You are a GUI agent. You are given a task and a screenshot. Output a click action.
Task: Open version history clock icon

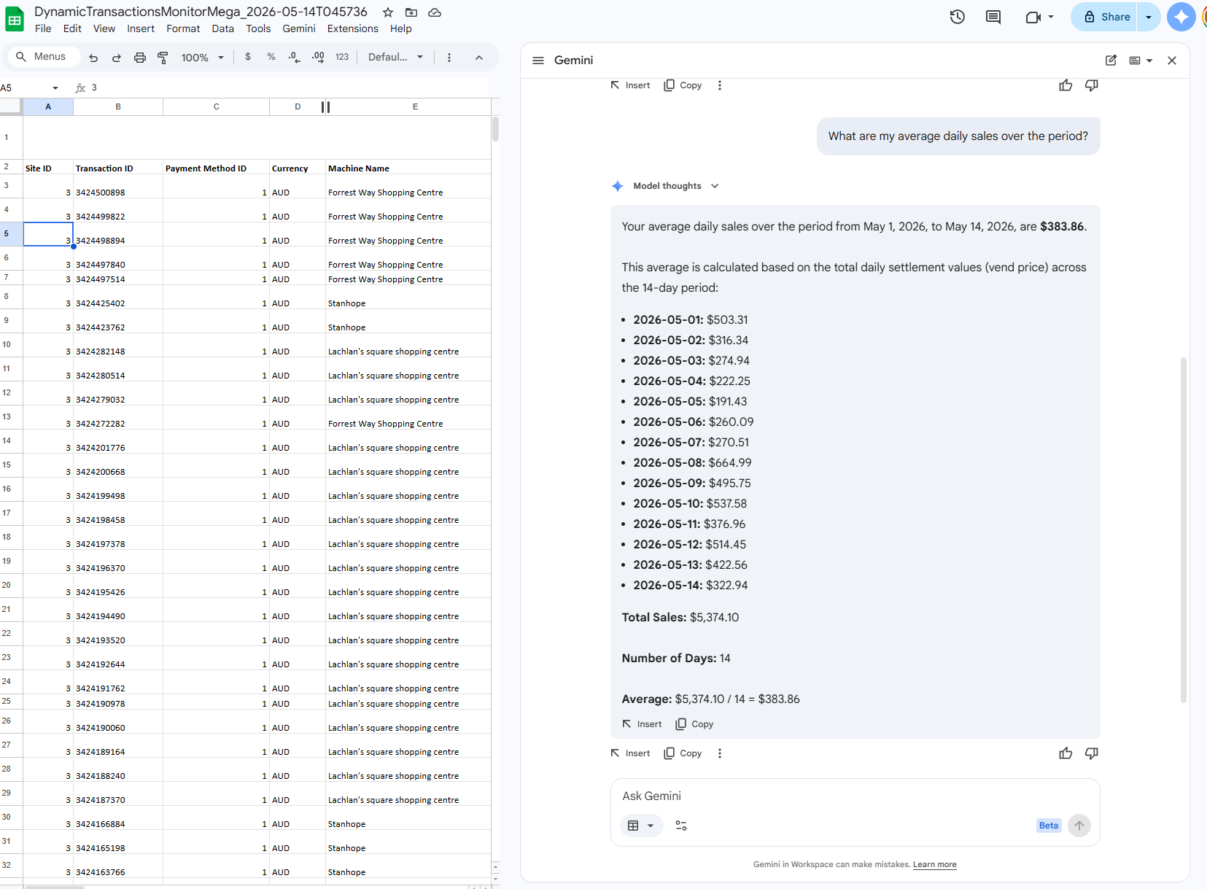958,17
